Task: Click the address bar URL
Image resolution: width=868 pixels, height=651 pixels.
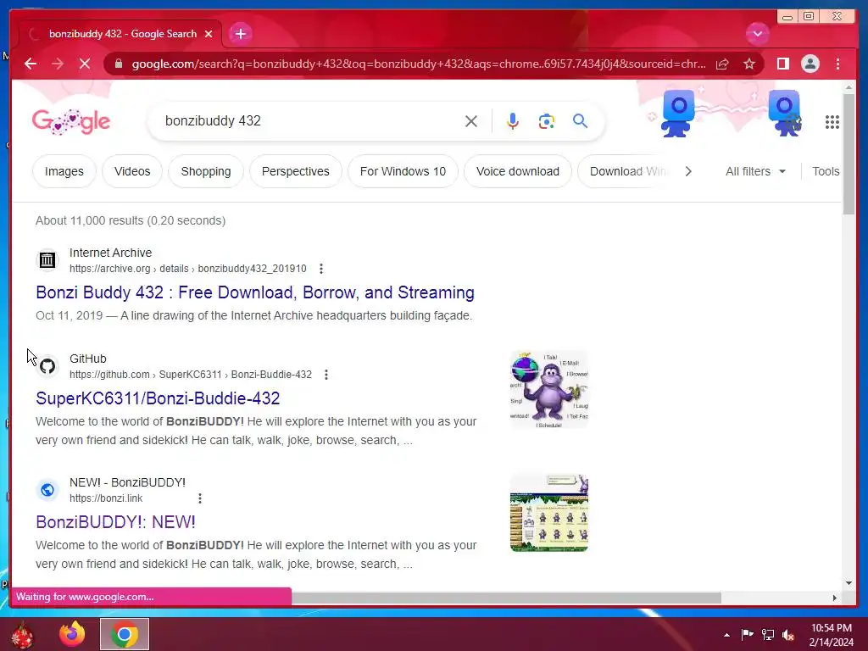Action: tap(419, 64)
